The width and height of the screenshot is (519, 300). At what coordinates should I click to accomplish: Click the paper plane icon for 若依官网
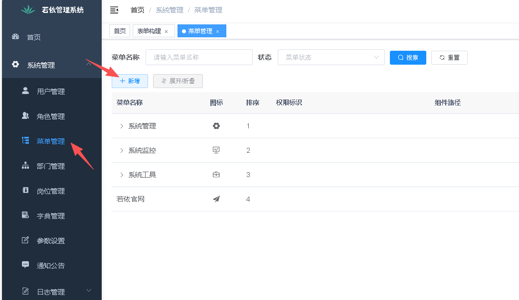(x=216, y=199)
